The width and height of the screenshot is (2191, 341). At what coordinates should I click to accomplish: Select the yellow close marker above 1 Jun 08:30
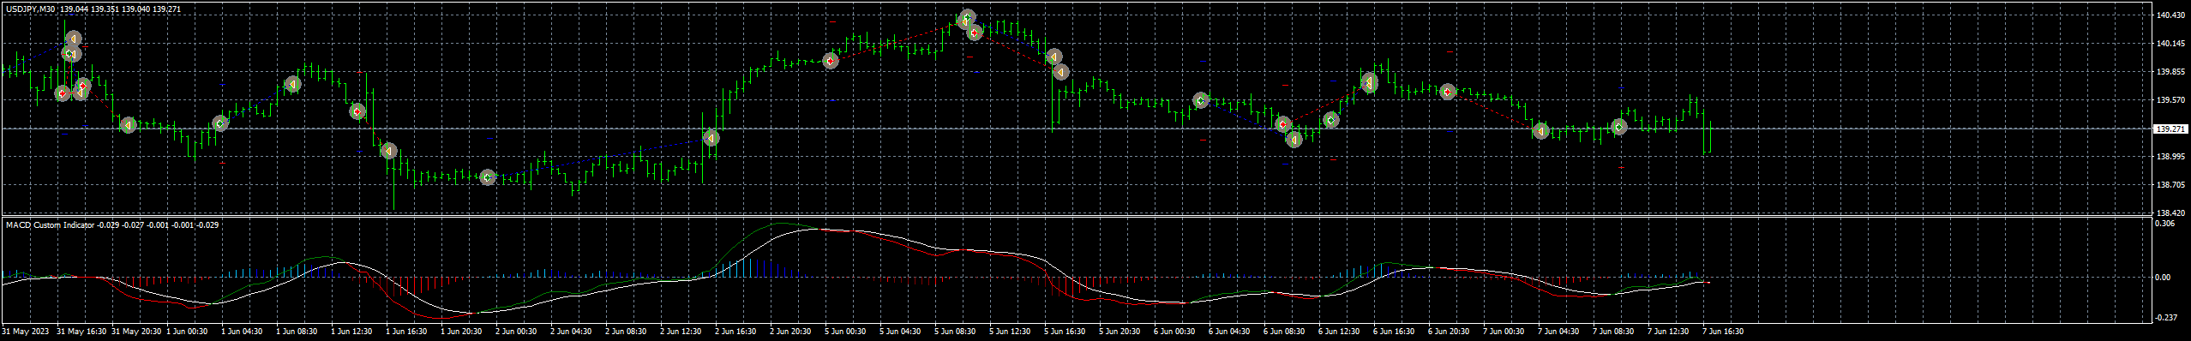point(293,84)
